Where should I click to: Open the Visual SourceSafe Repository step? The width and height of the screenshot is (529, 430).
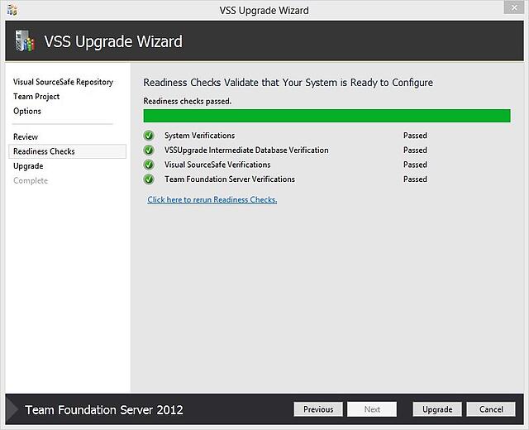click(63, 82)
